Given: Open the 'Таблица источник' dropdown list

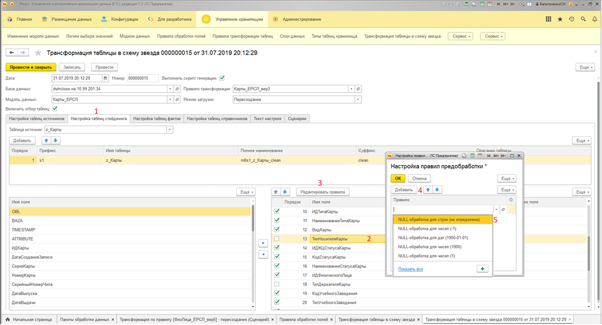Looking at the screenshot, I should 169,130.
